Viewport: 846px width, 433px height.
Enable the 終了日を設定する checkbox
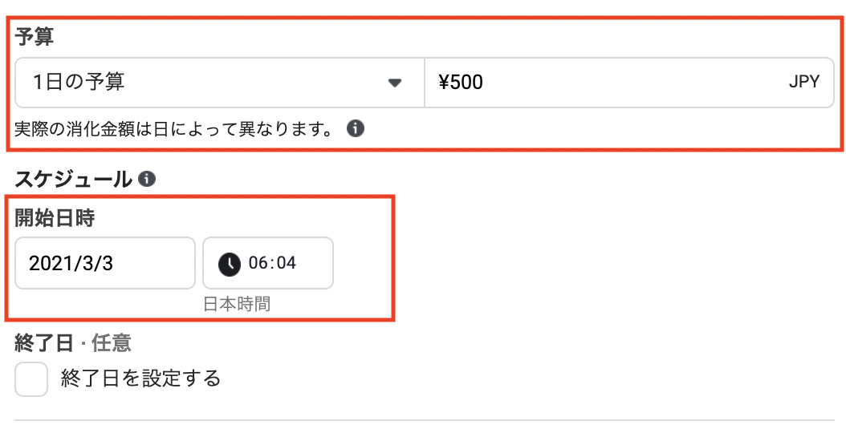click(31, 379)
